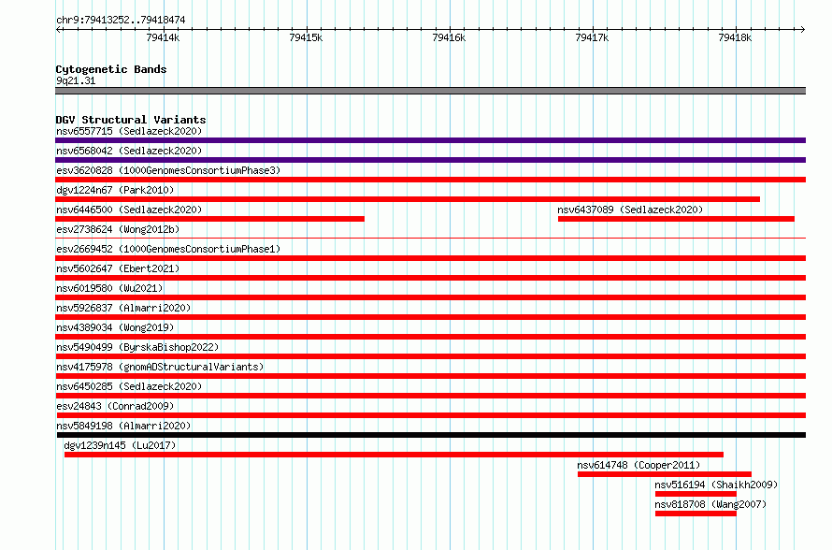The image size is (832, 550).
Task: Select the thin esv2738624 (Wong2012b) line
Action: point(430,238)
